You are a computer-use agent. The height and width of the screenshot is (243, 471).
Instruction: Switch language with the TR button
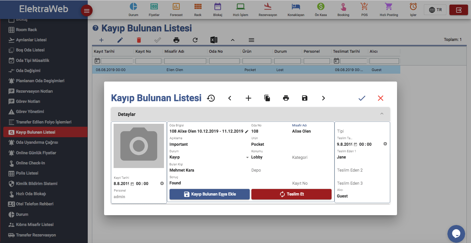435,10
